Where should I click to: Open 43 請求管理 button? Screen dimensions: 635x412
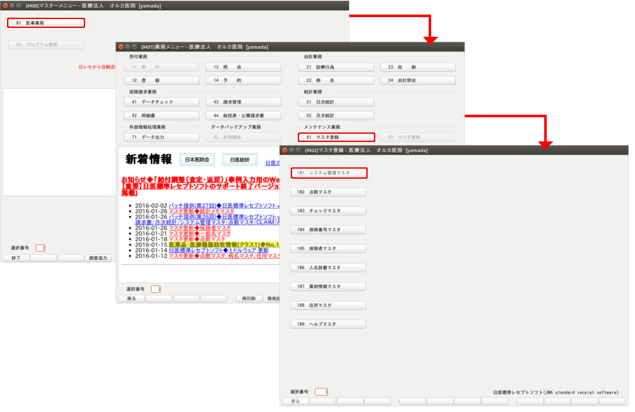coord(243,102)
